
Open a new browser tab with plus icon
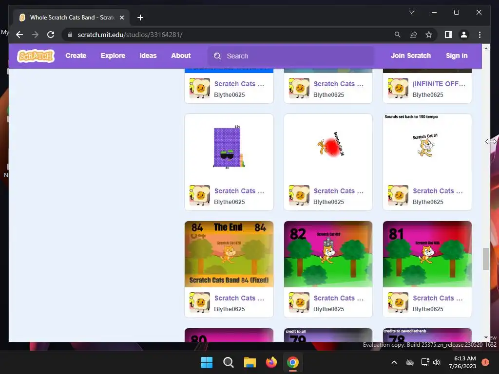coord(140,18)
